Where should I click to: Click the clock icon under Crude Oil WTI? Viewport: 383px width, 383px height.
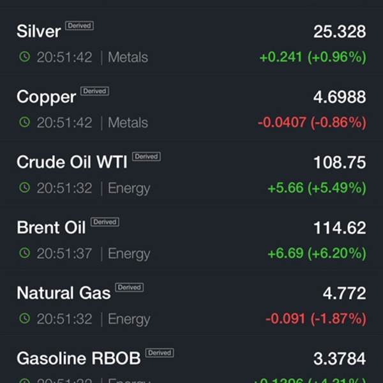coord(25,187)
